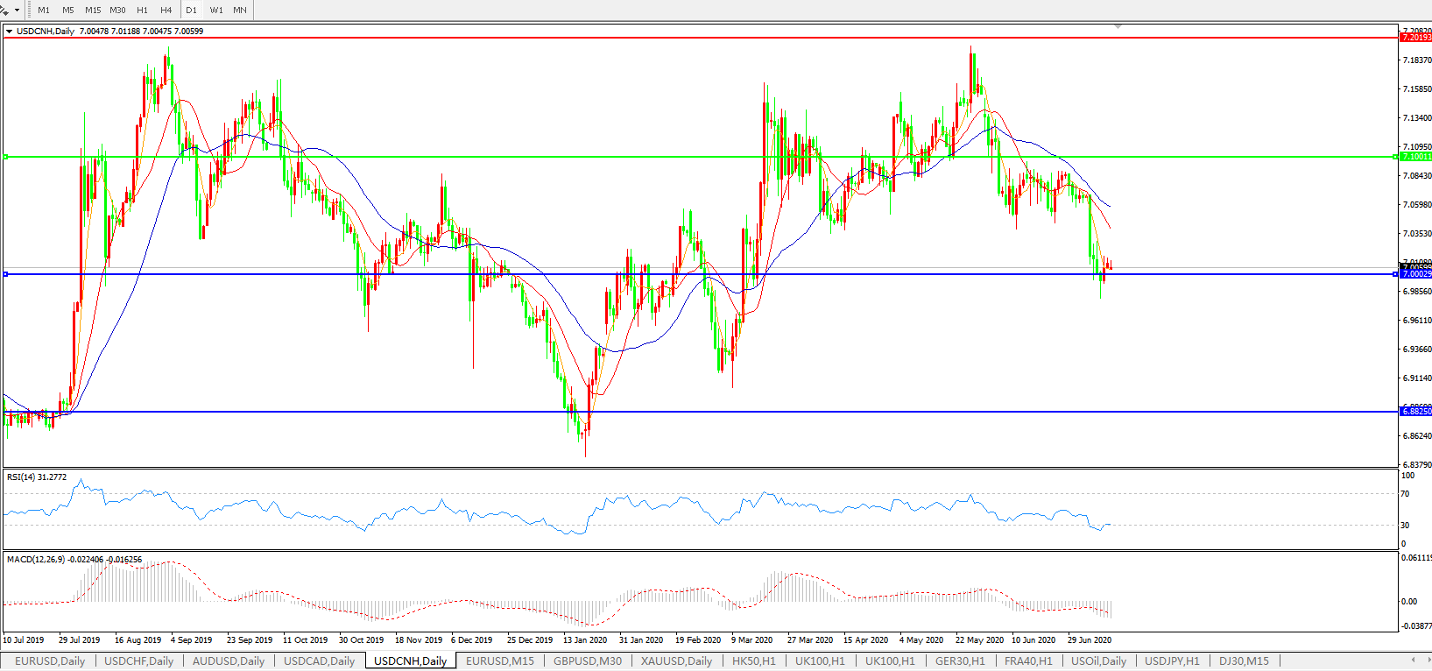
Task: Open the dropdown arrow beside the drawing tool
Action: pos(17,11)
